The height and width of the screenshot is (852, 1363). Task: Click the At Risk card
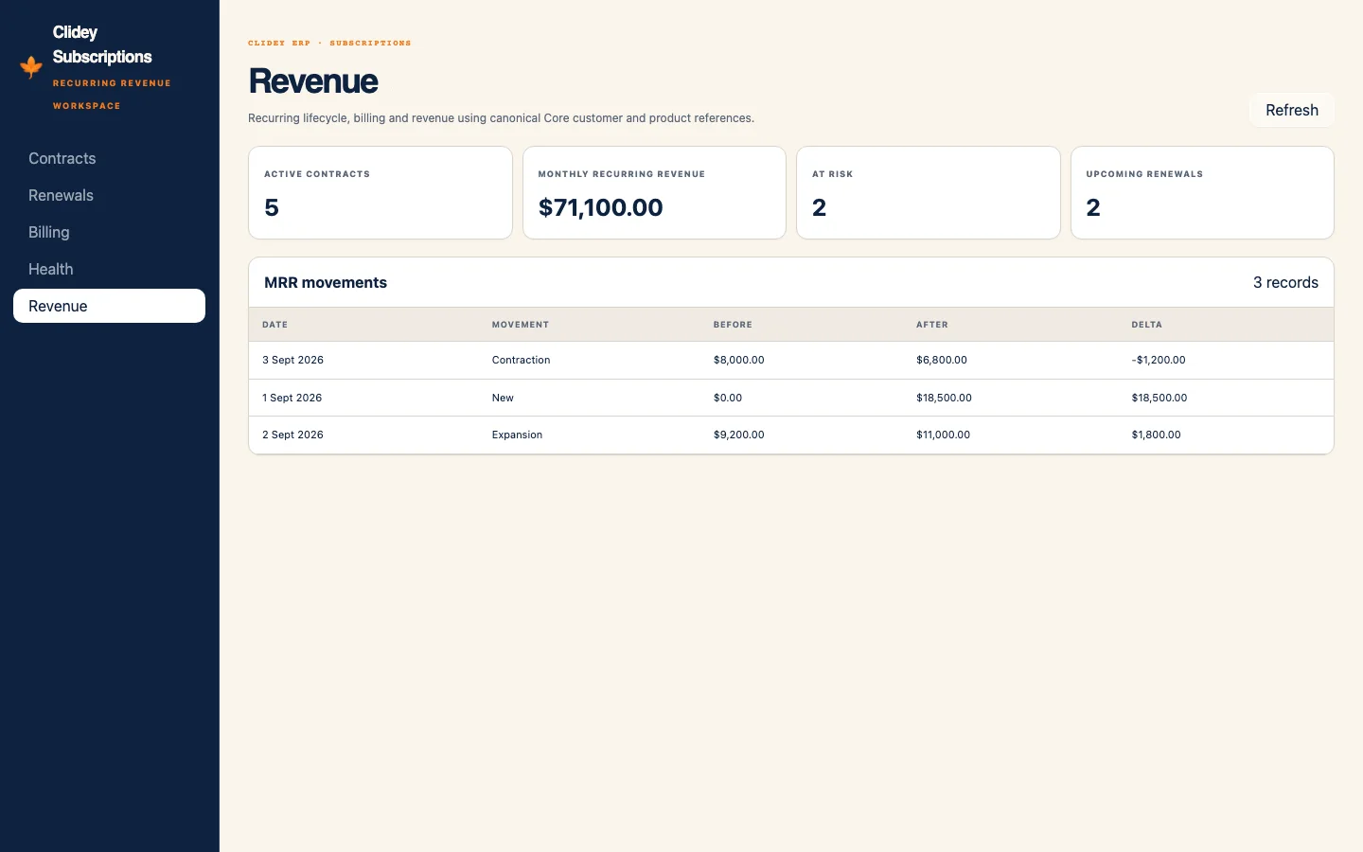(929, 192)
